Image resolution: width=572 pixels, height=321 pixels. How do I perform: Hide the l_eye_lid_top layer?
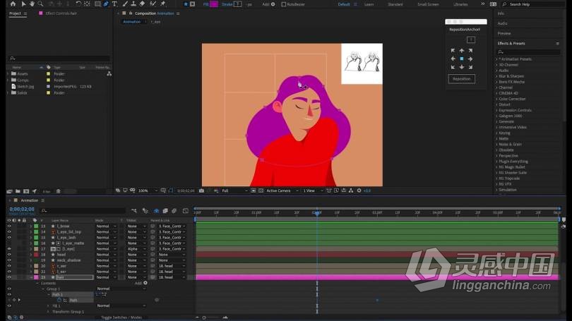[x=9, y=231]
